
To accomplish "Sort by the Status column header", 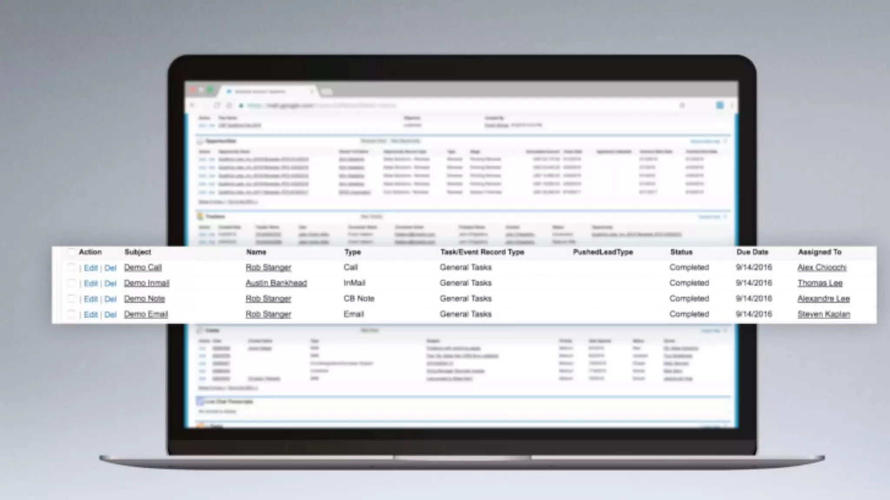I will (x=681, y=252).
